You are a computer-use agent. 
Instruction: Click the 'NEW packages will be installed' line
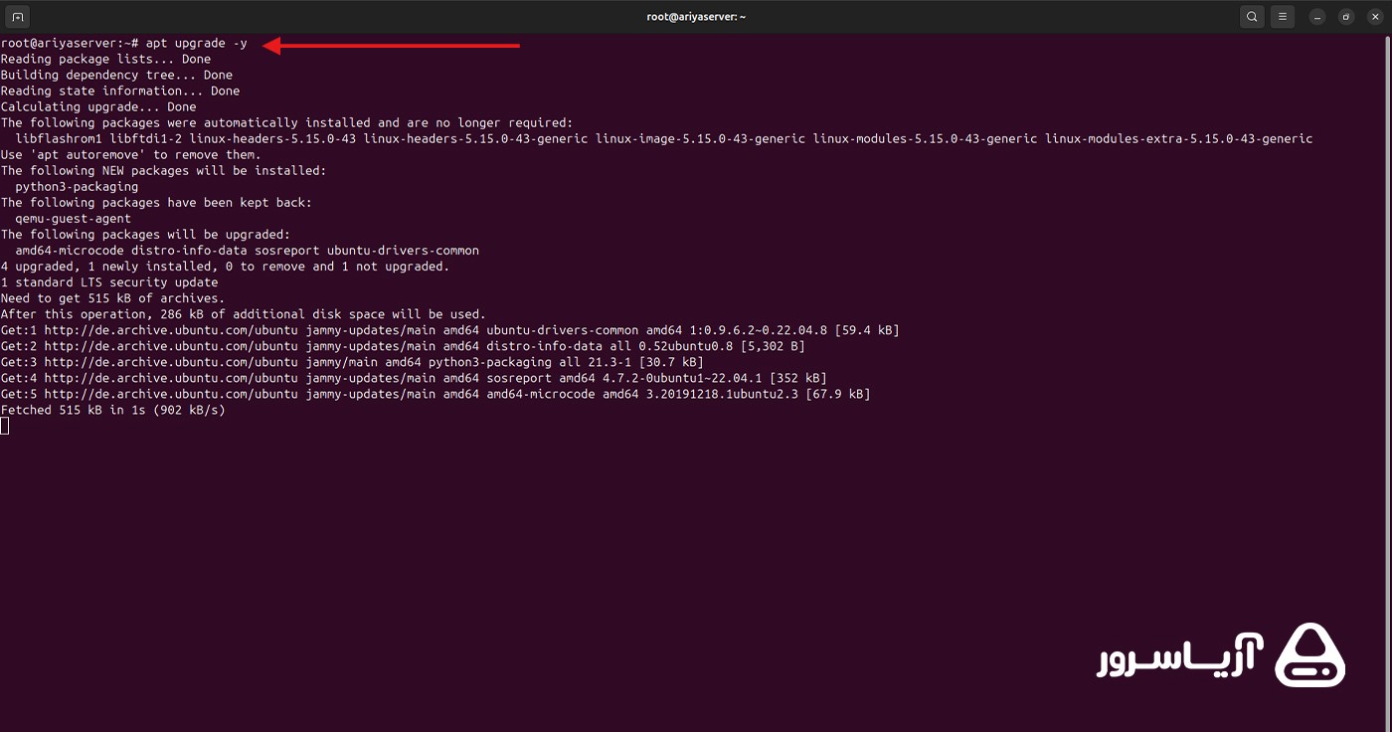(163, 170)
